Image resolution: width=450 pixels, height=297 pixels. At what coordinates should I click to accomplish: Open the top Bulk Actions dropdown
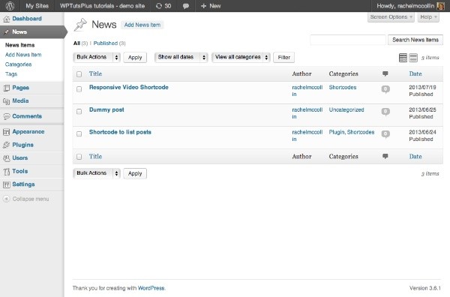point(97,58)
